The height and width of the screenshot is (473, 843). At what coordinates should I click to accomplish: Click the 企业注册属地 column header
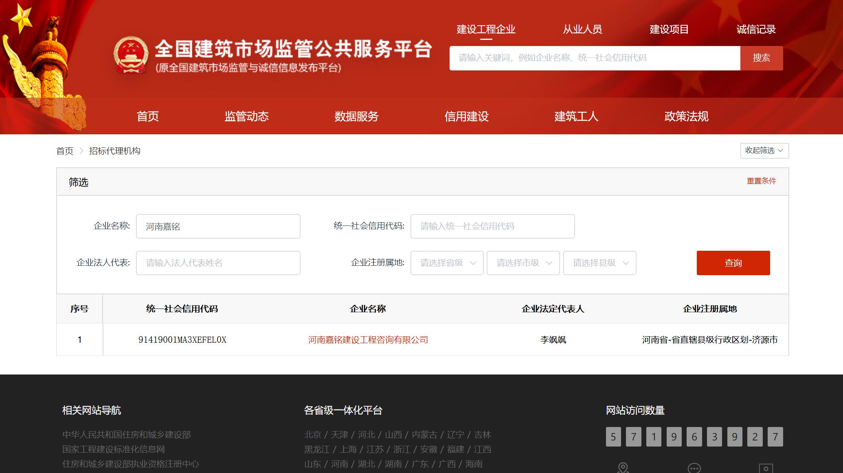pyautogui.click(x=710, y=309)
